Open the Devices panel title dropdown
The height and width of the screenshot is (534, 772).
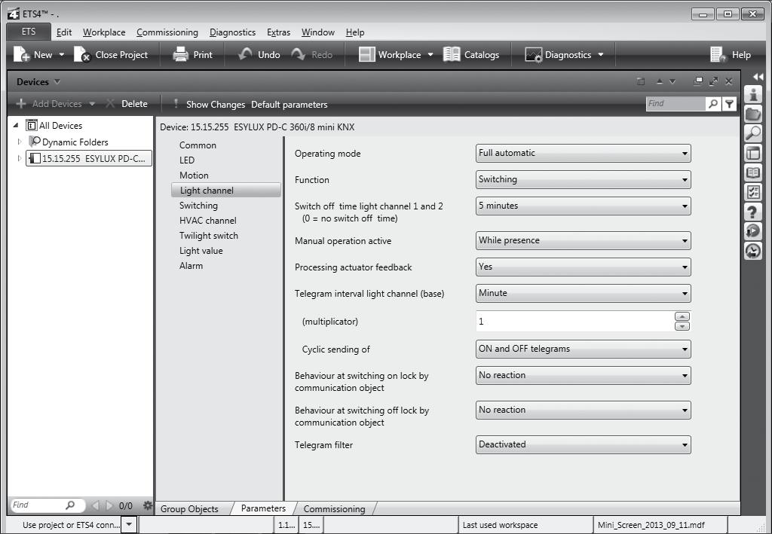click(x=57, y=81)
